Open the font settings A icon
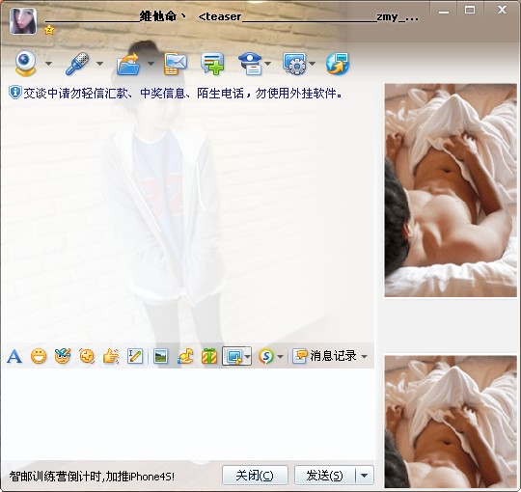 coord(14,357)
